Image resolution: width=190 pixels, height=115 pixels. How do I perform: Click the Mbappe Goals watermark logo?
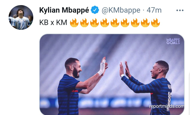[x=173, y=41]
